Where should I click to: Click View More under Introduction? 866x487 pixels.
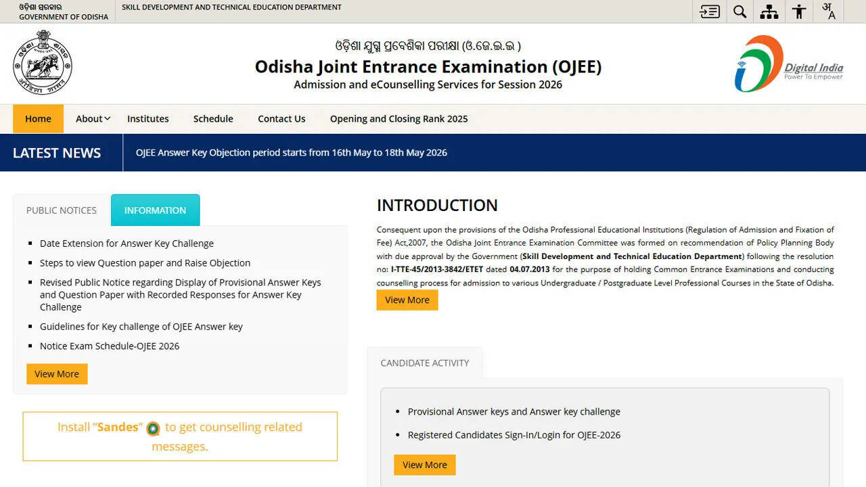[x=407, y=300]
